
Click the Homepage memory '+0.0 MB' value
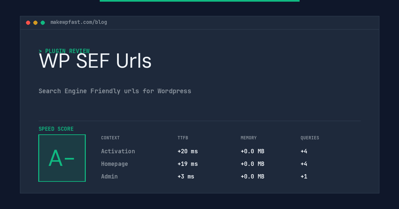[x=252, y=164]
